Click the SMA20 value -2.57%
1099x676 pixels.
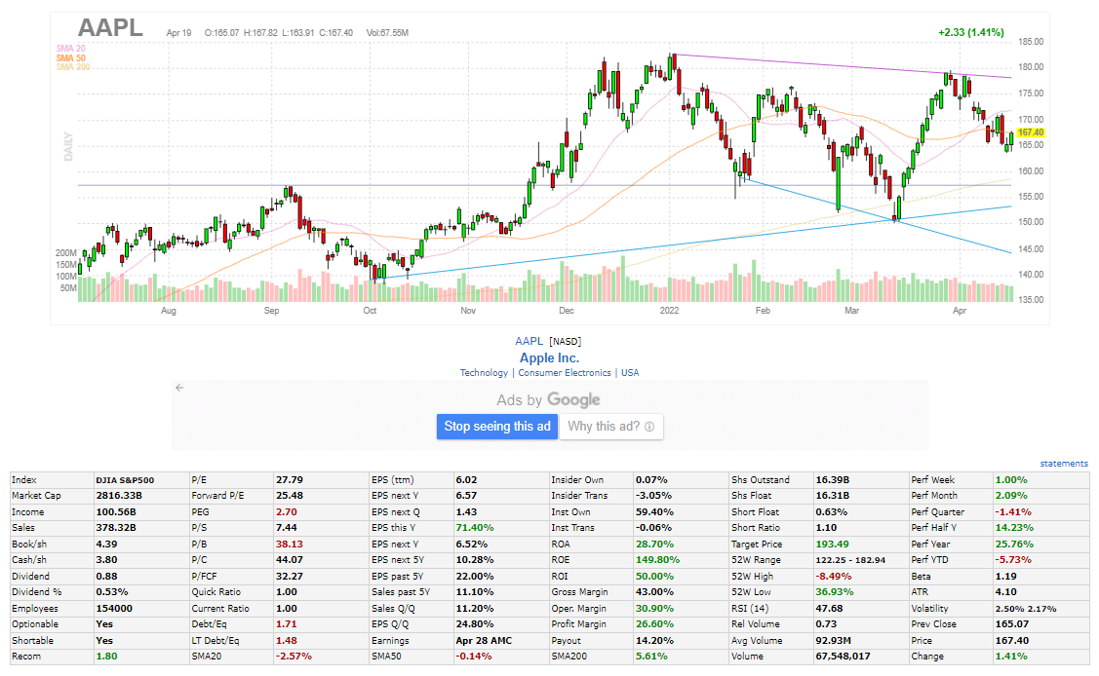coord(294,657)
